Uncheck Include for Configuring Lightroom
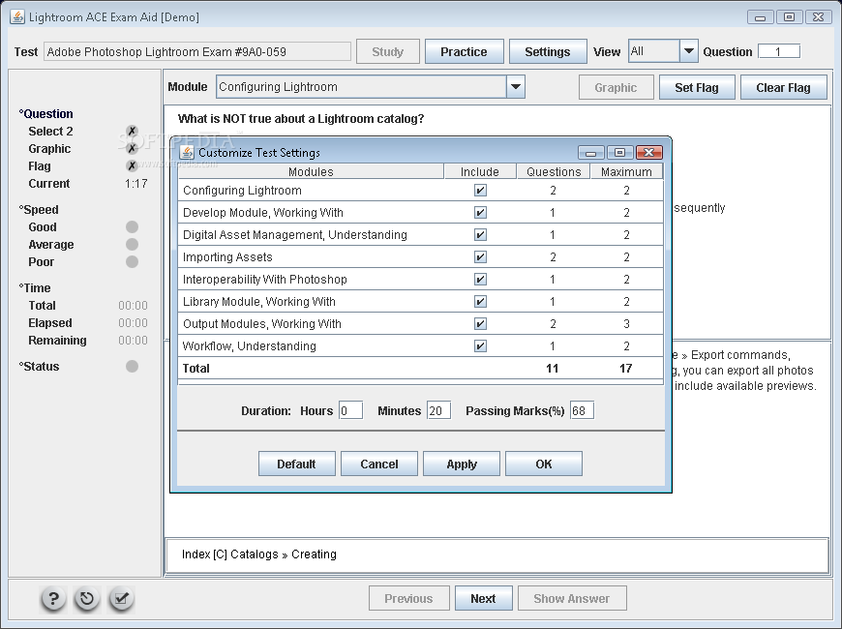Image resolution: width=842 pixels, height=629 pixels. point(480,190)
